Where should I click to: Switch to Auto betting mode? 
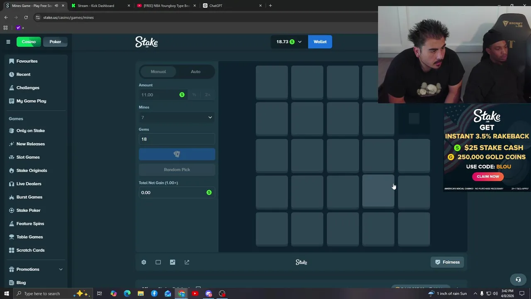[195, 71]
